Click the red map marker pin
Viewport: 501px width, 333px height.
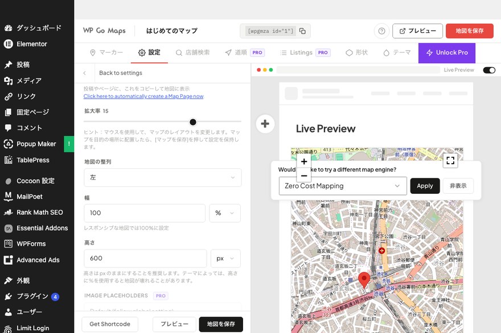[x=364, y=280]
